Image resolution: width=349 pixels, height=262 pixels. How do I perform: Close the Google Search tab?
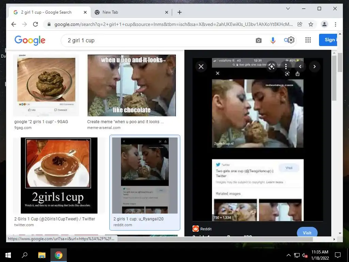(85, 12)
